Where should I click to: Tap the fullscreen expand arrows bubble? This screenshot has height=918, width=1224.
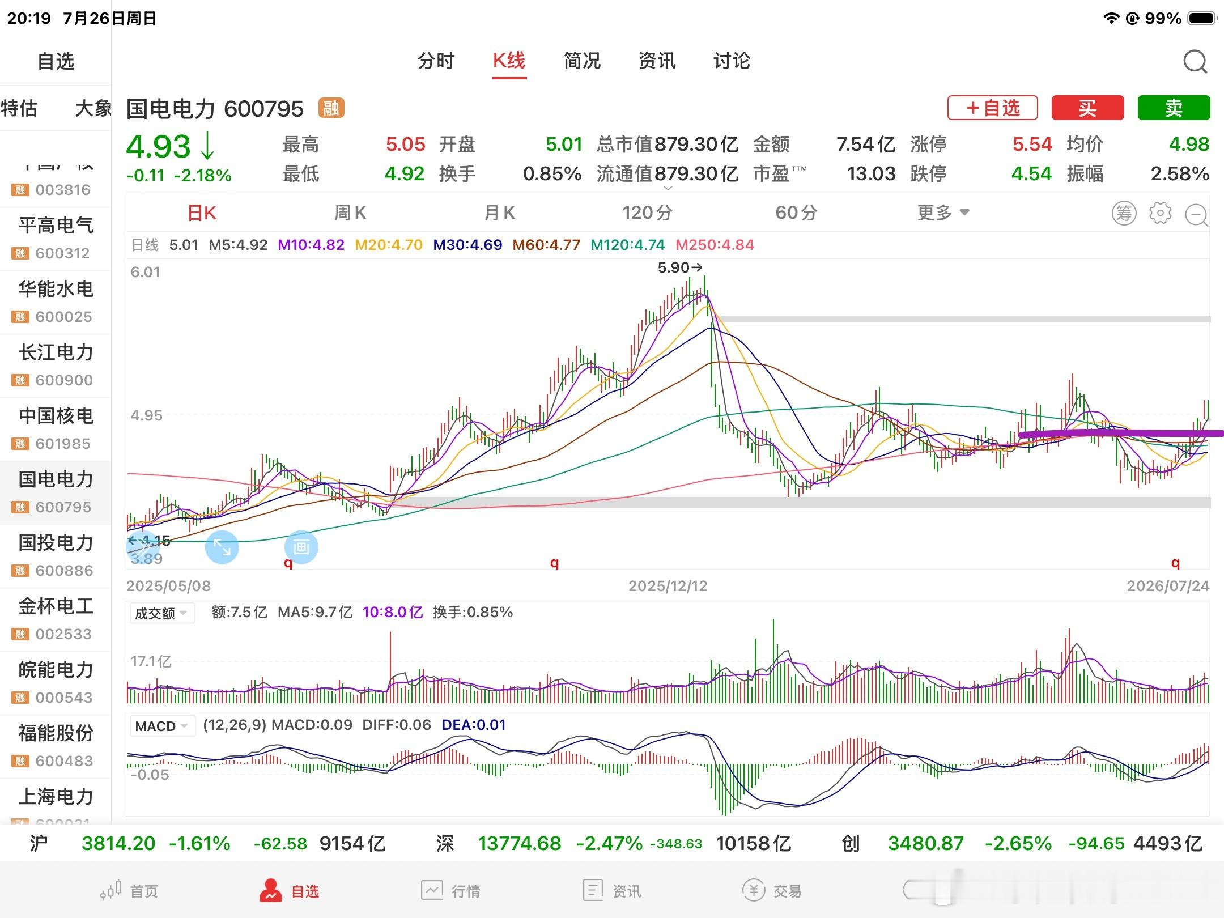[222, 547]
